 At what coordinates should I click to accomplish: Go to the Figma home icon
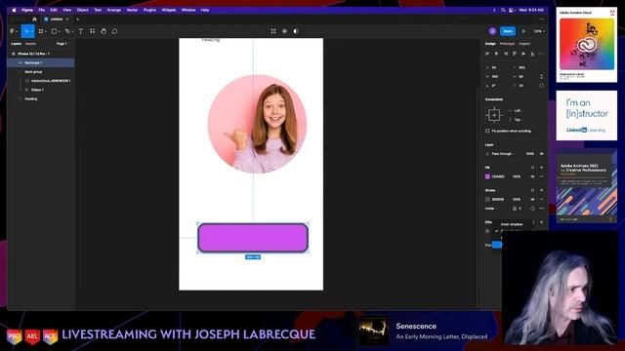coord(34,19)
